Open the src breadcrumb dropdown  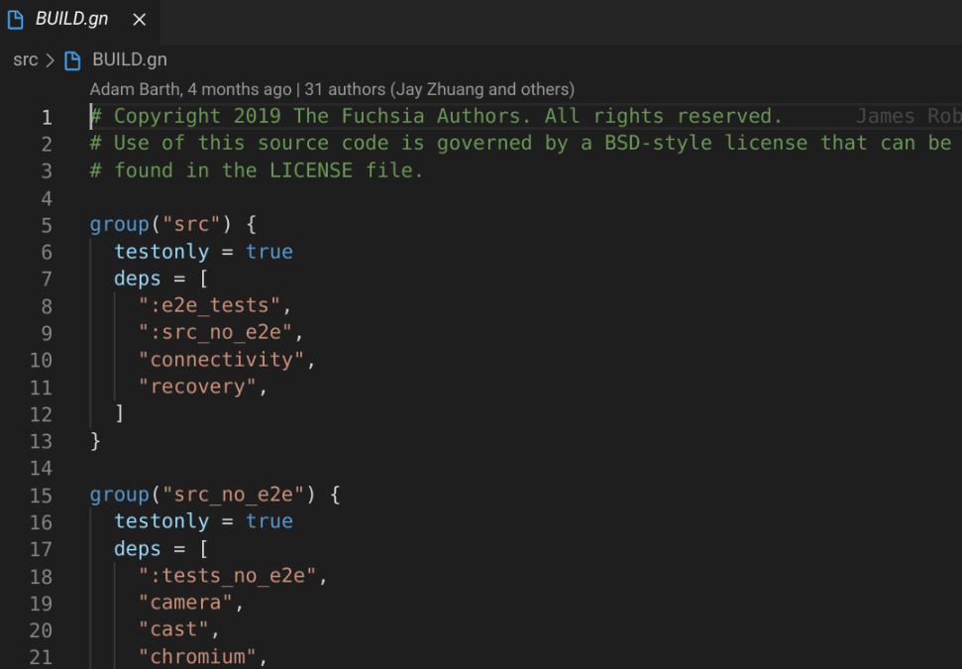(26, 59)
